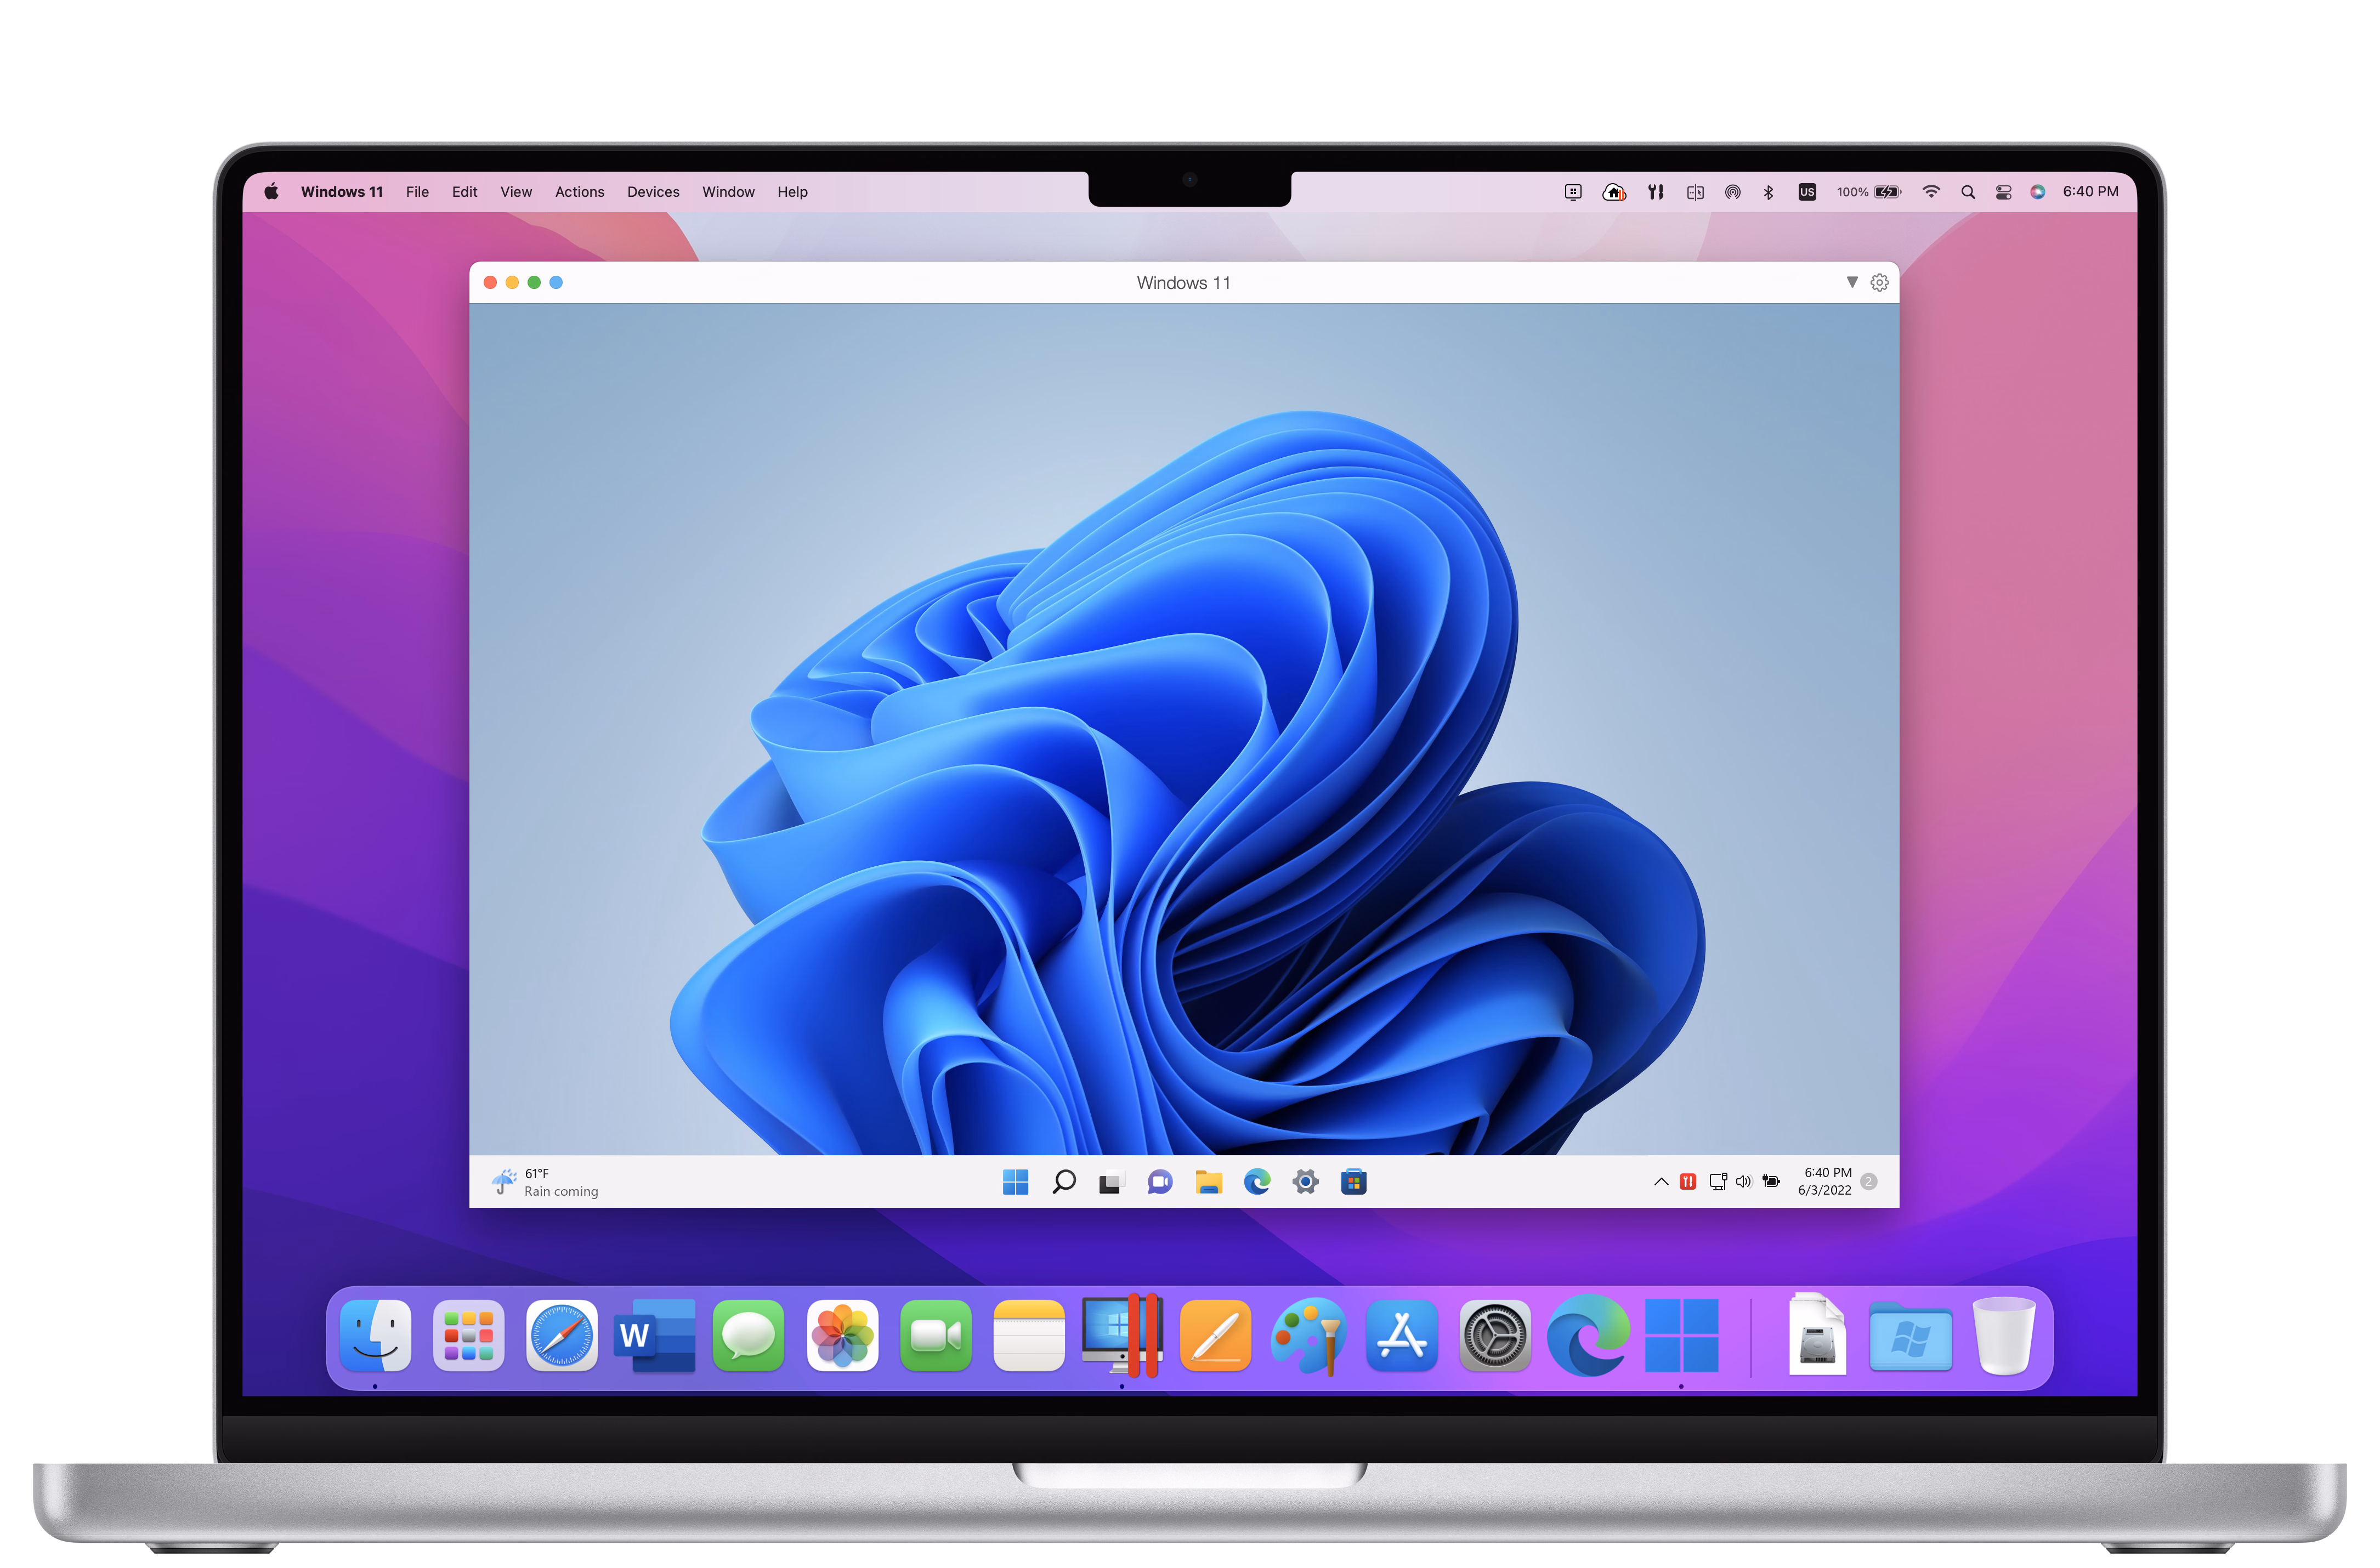Open the Windows applications folder in Dock
2380x1568 pixels.
[1910, 1338]
